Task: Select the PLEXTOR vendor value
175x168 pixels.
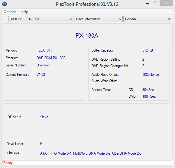Action: (44, 50)
